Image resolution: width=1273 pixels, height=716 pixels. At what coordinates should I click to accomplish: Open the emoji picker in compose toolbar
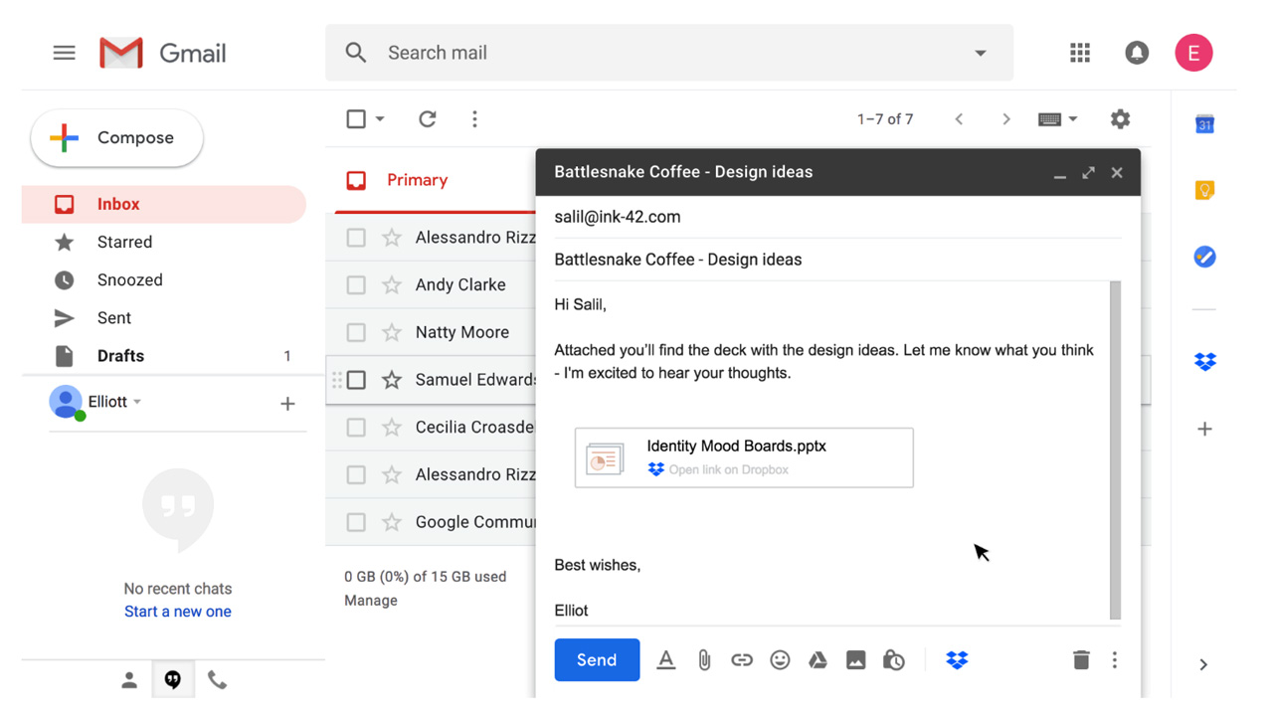coord(780,660)
